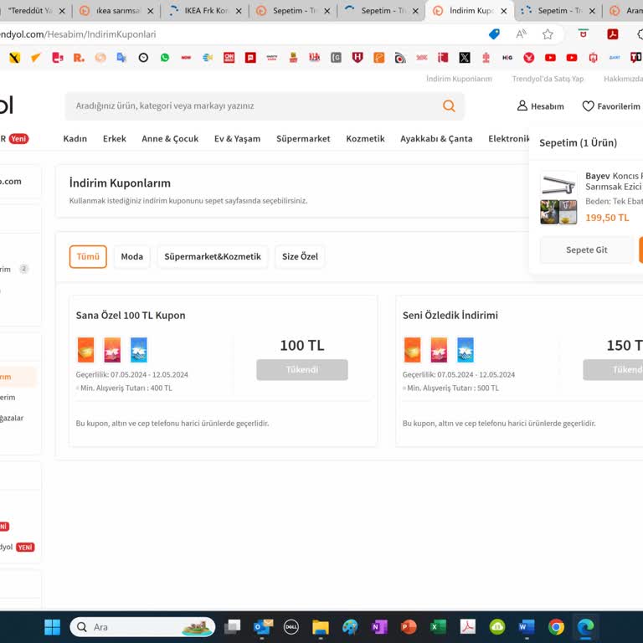Viewport: 643px width, 643px height.
Task: Select the Tümü coupon filter
Action: (x=88, y=257)
